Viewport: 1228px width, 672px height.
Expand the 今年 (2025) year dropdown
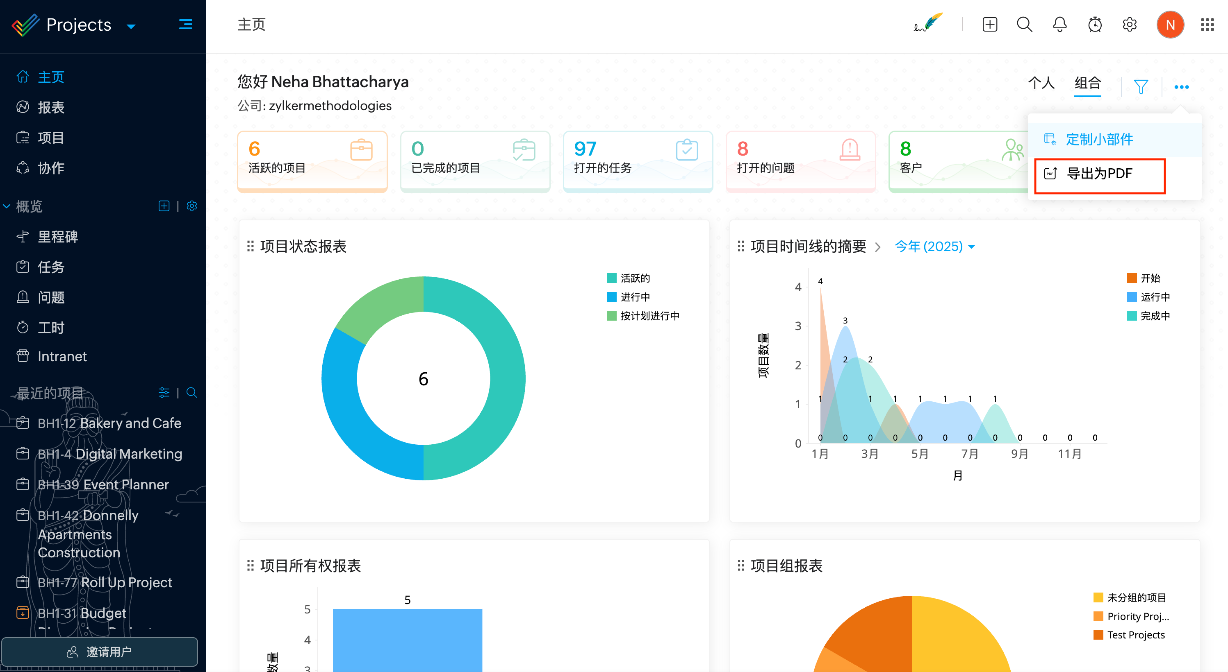click(934, 246)
